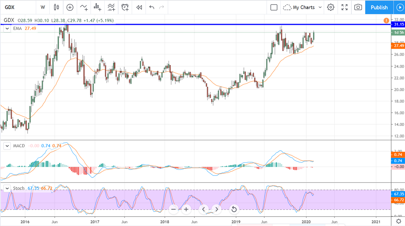Undo the last chart action
This screenshot has height=226, width=405.
point(152,7)
